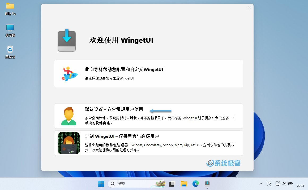
Task: Open Task View from the taskbar
Action: click(x=172, y=183)
